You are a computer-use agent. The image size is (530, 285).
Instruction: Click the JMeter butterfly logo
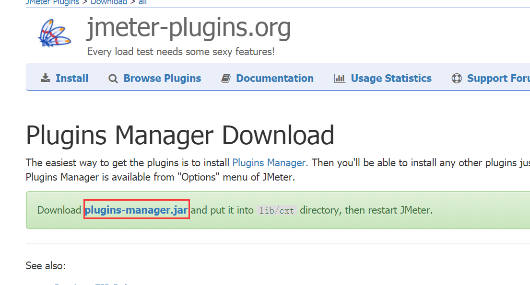(55, 34)
